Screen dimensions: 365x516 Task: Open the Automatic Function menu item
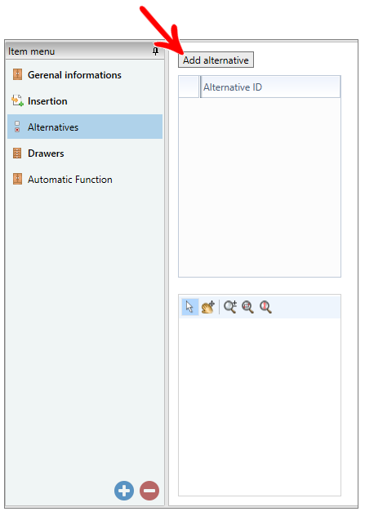point(85,180)
